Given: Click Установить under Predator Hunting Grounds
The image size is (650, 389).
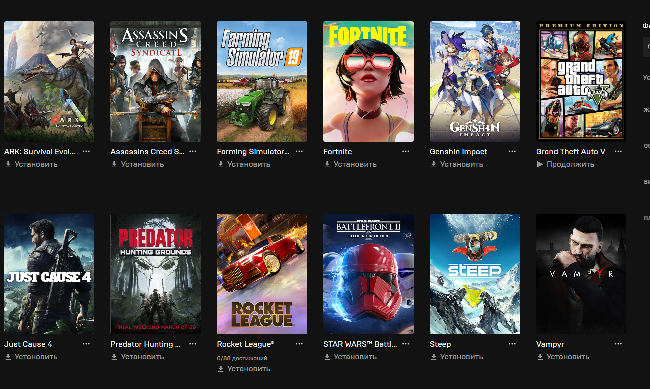Looking at the screenshot, I should [137, 357].
